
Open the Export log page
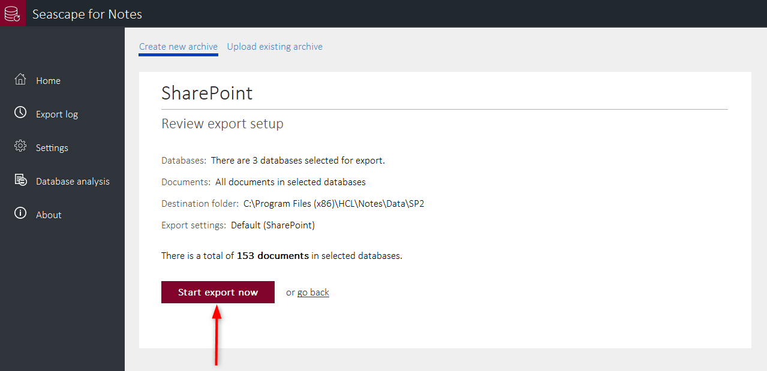point(57,114)
